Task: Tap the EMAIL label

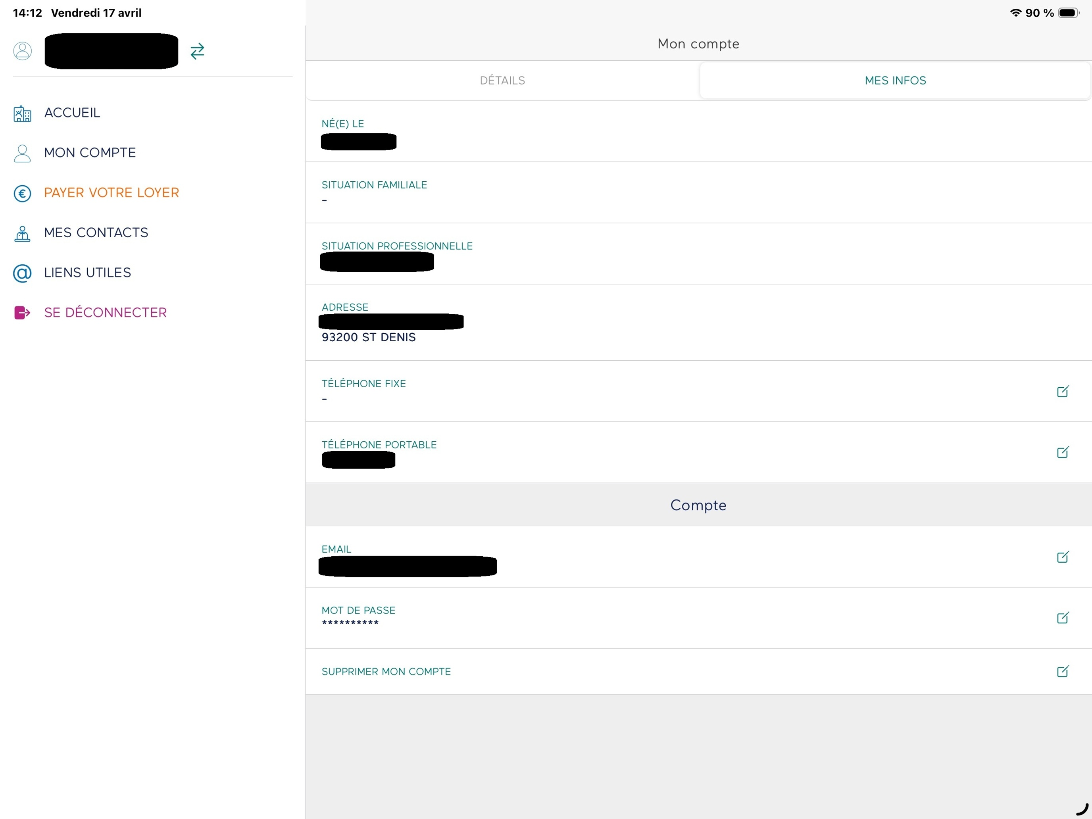Action: [x=336, y=550]
